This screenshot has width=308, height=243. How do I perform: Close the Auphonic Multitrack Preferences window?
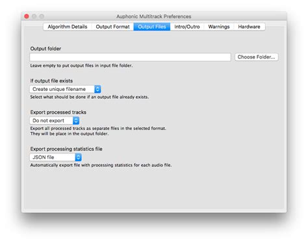27,16
